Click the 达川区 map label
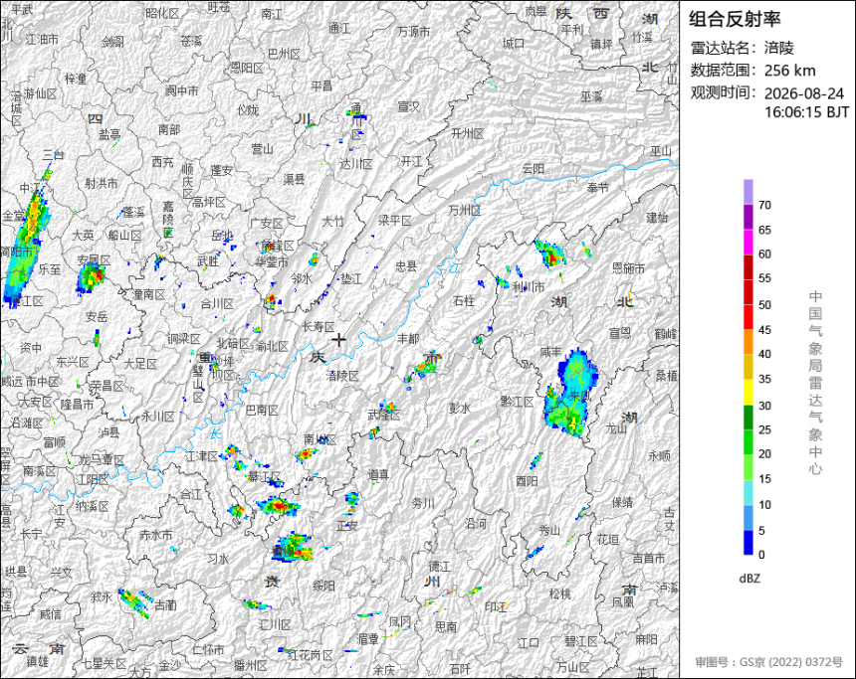The width and height of the screenshot is (856, 679). click(356, 164)
